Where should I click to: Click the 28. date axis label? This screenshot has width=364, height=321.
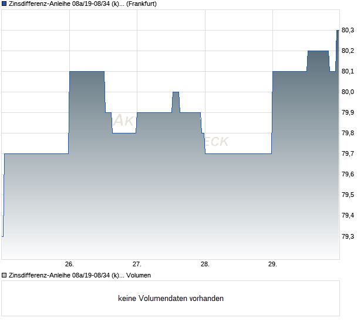(205, 264)
